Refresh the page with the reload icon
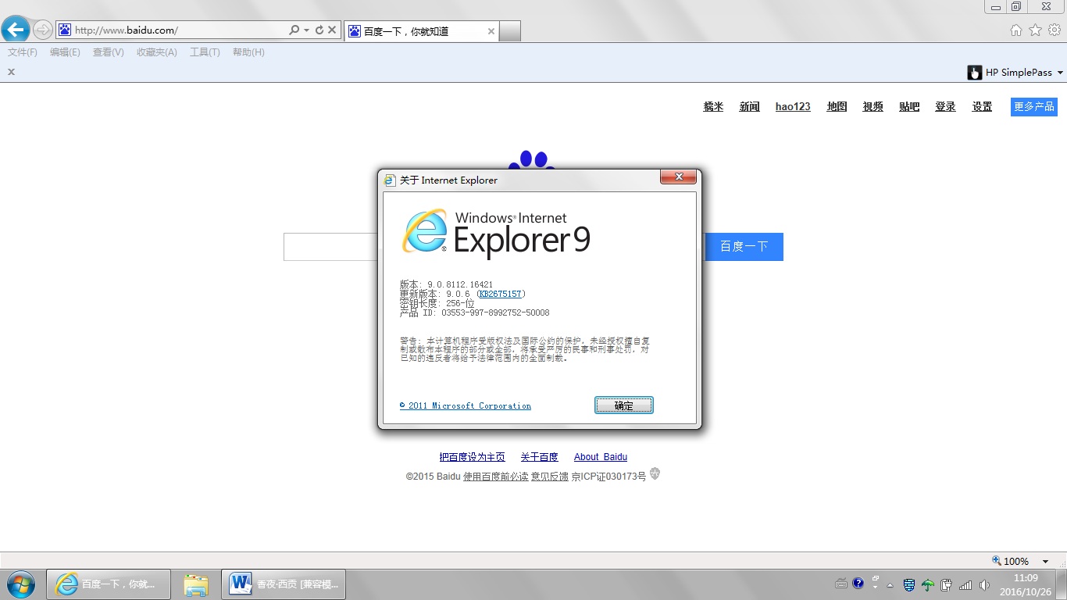Viewport: 1067px width, 600px height. point(319,30)
